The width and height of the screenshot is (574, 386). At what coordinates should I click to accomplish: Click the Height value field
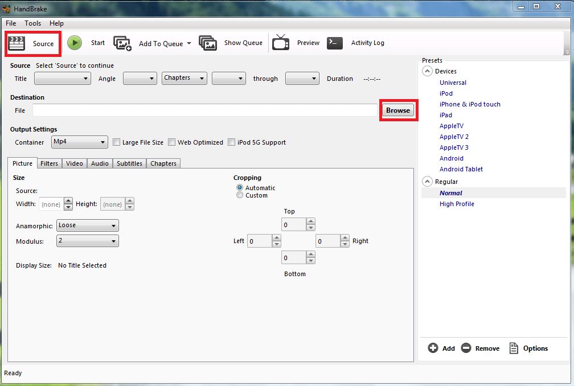click(113, 204)
